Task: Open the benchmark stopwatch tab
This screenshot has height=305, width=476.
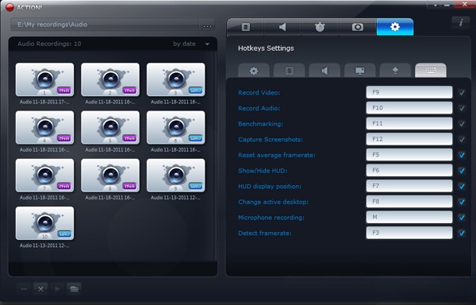Action: tap(320, 27)
